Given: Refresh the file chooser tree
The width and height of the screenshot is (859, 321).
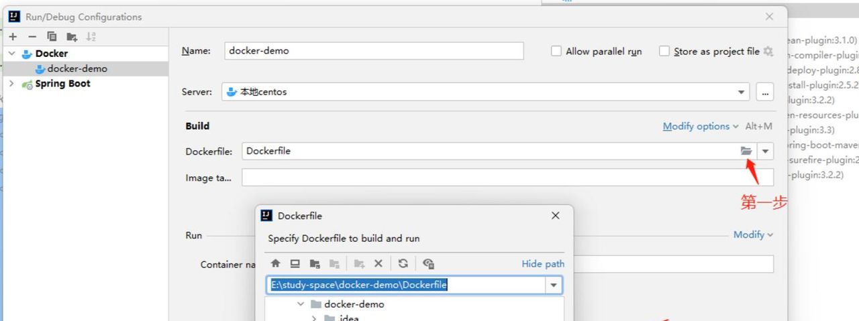Looking at the screenshot, I should (x=403, y=263).
